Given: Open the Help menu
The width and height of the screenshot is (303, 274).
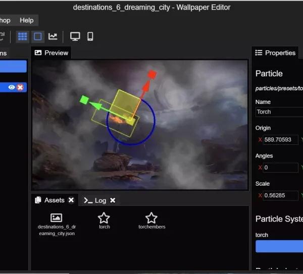Looking at the screenshot, I should click(x=27, y=20).
